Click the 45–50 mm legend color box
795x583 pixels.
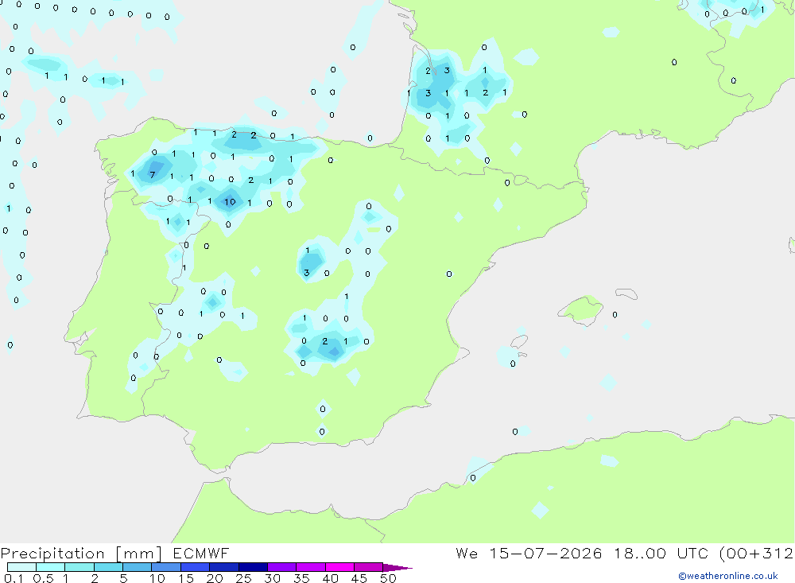click(x=369, y=567)
